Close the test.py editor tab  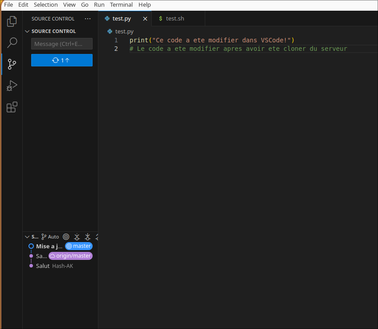pos(145,19)
